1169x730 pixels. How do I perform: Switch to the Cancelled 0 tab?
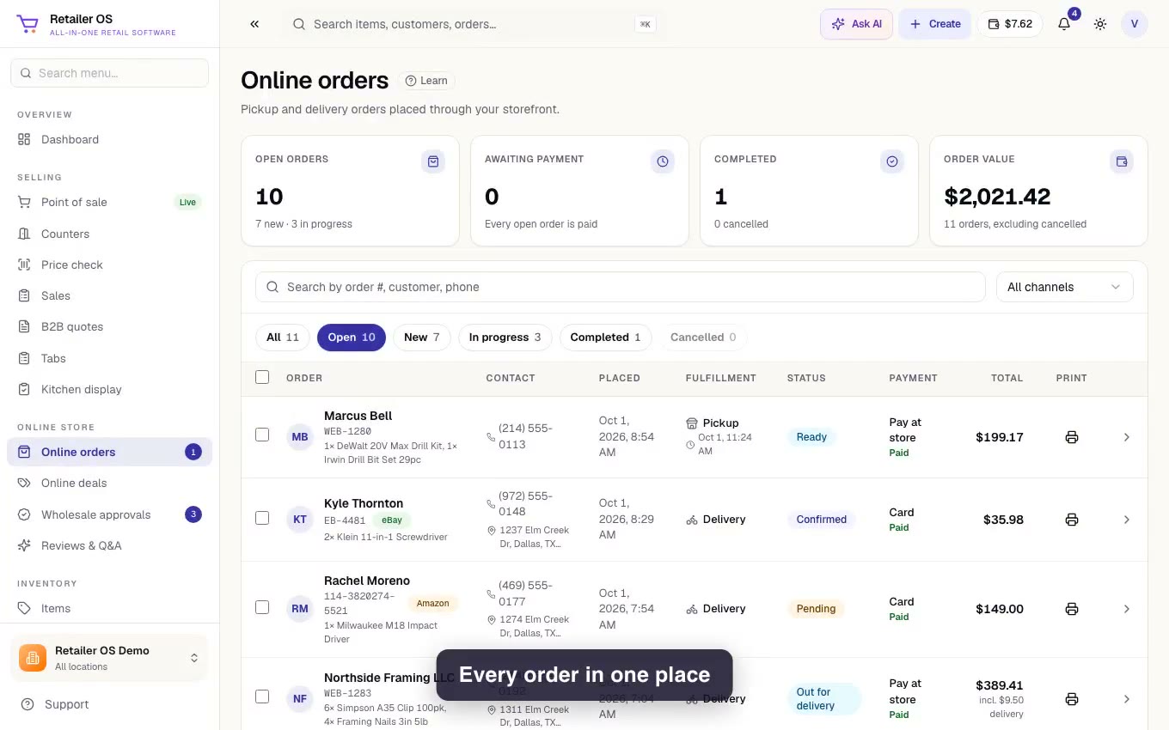tap(703, 338)
